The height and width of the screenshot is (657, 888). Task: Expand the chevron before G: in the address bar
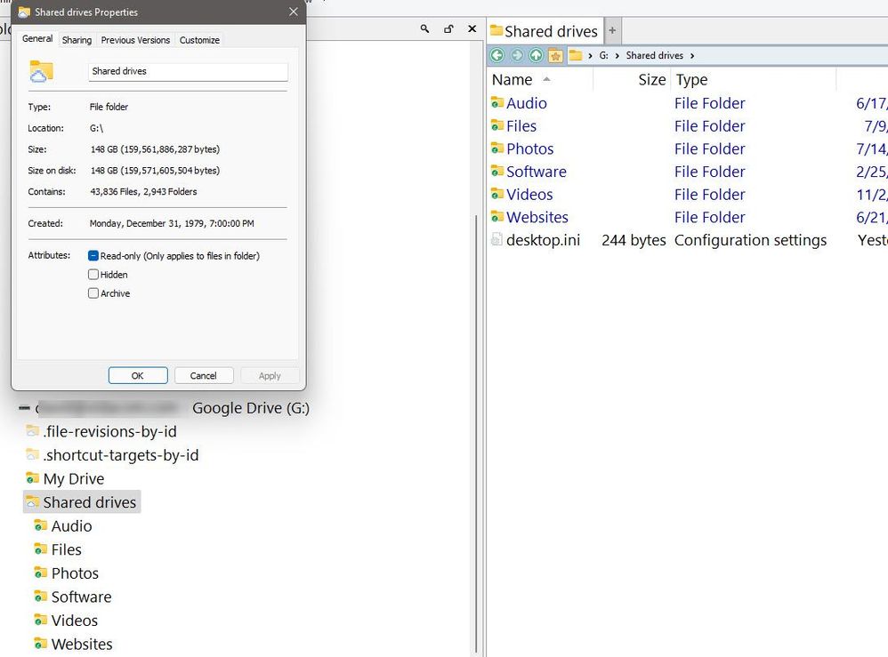590,55
